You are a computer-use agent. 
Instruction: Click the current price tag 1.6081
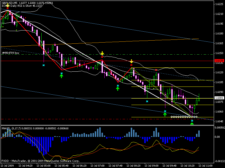coord(219,98)
